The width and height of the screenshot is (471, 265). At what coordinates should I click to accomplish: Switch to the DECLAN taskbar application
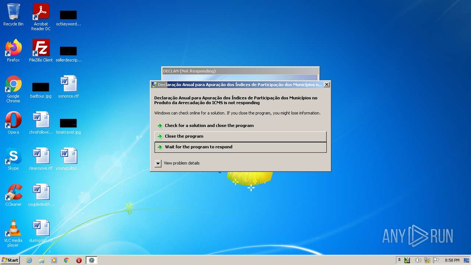[x=92, y=260]
